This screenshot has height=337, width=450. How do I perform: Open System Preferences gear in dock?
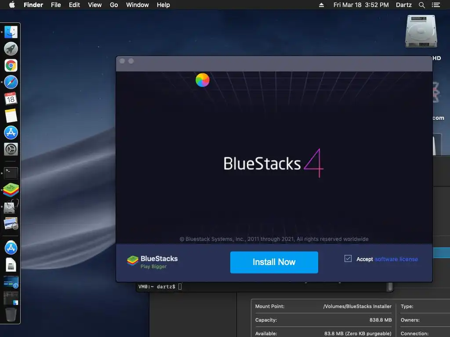(11, 149)
